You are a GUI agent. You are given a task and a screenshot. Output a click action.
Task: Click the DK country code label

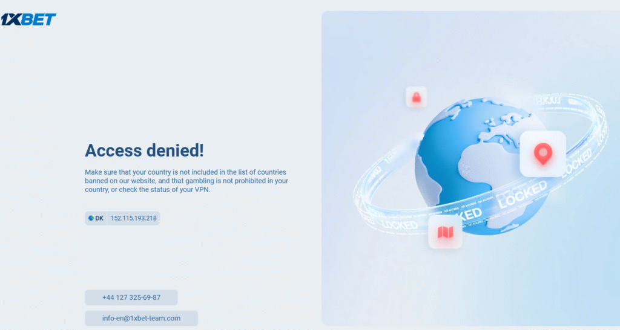(x=99, y=218)
